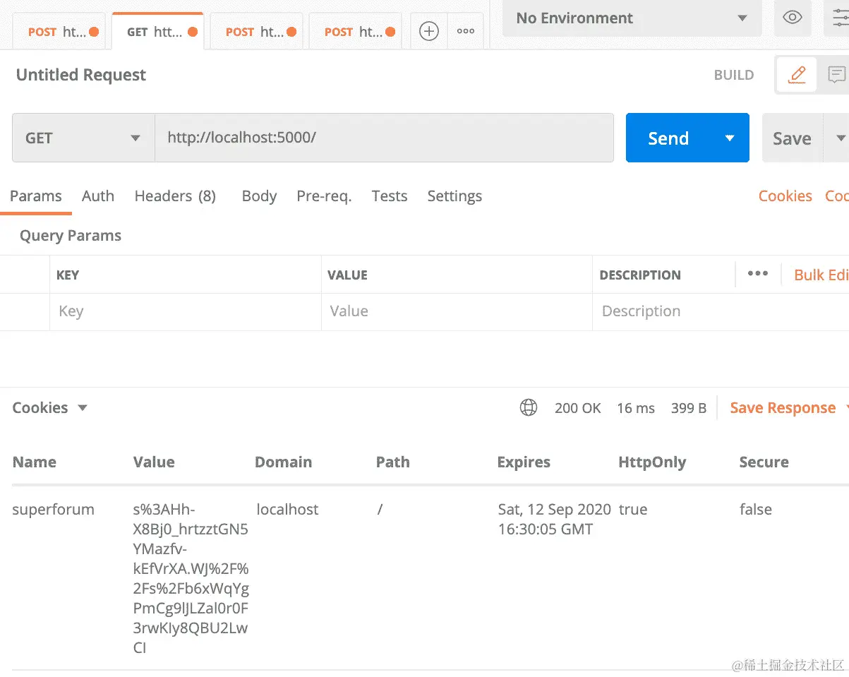The image size is (849, 677).
Task: Switch to the Headers tab
Action: (x=175, y=196)
